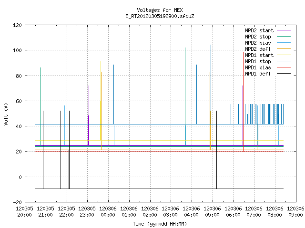Click the tall blue NPD1 stop spike near 05:00
305x228 pixels.
211,85
